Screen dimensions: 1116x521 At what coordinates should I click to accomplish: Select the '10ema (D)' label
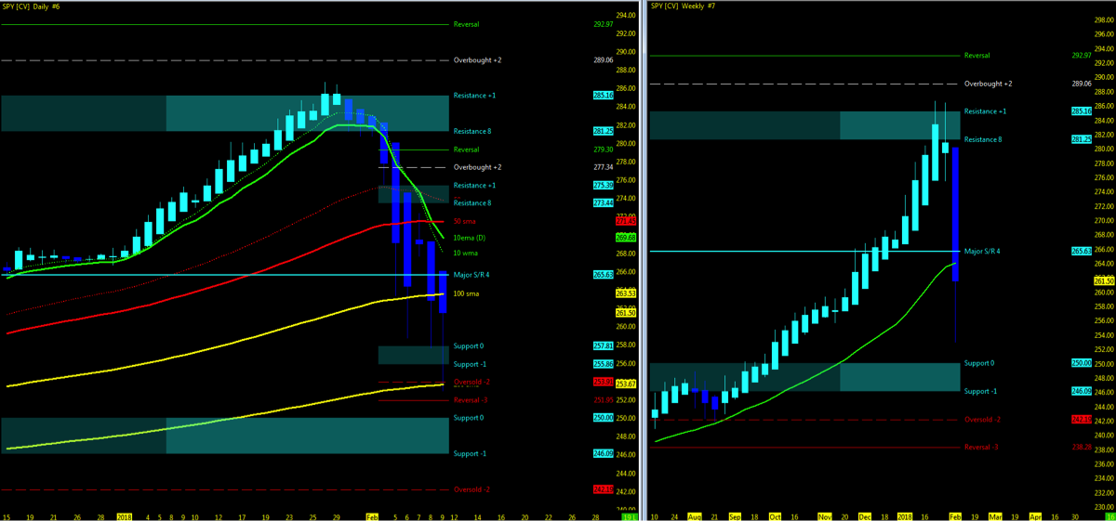point(470,238)
